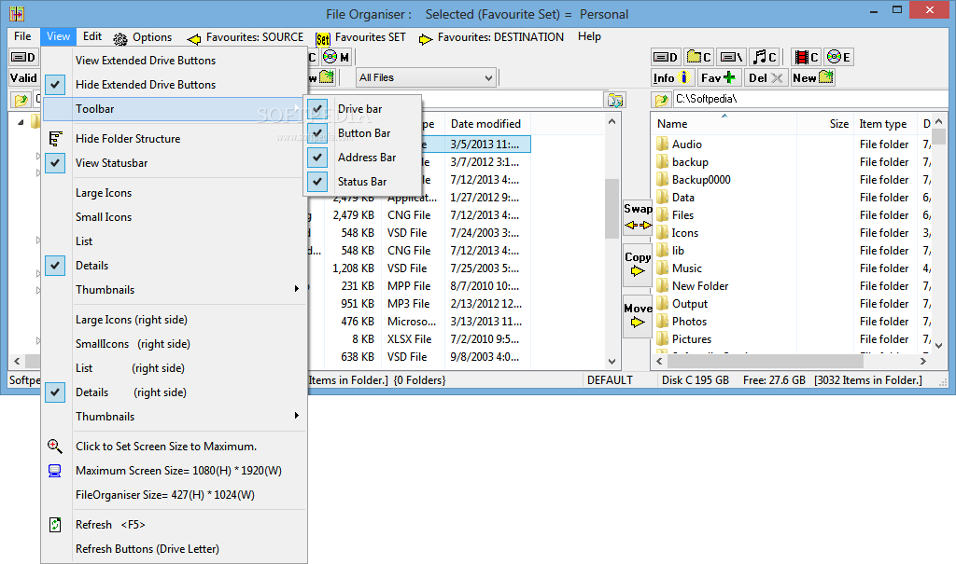The height and width of the screenshot is (564, 956).
Task: Collapse the root node in folder tree
Action: tap(21, 122)
